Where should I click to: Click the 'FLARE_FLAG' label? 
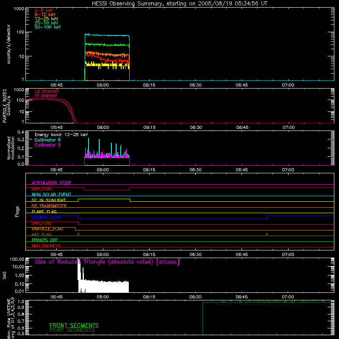pos(44,211)
